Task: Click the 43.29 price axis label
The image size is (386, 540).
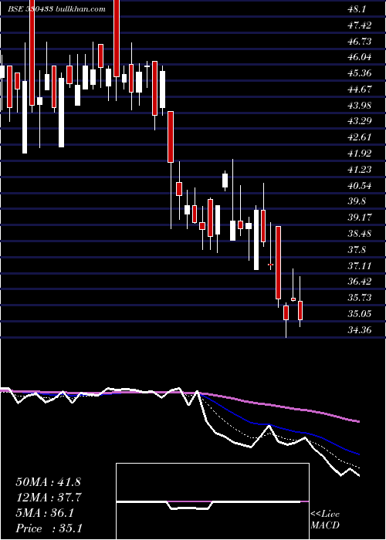Action: (360, 121)
